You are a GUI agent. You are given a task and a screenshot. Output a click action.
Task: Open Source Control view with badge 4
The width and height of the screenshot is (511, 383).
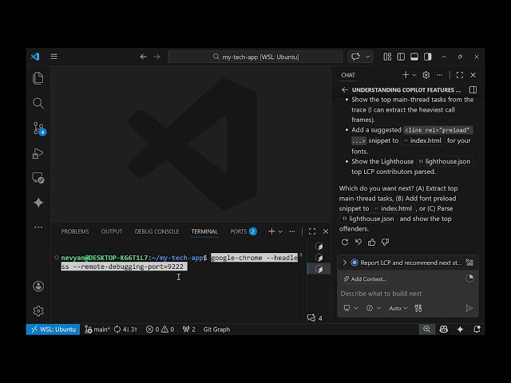coord(39,128)
